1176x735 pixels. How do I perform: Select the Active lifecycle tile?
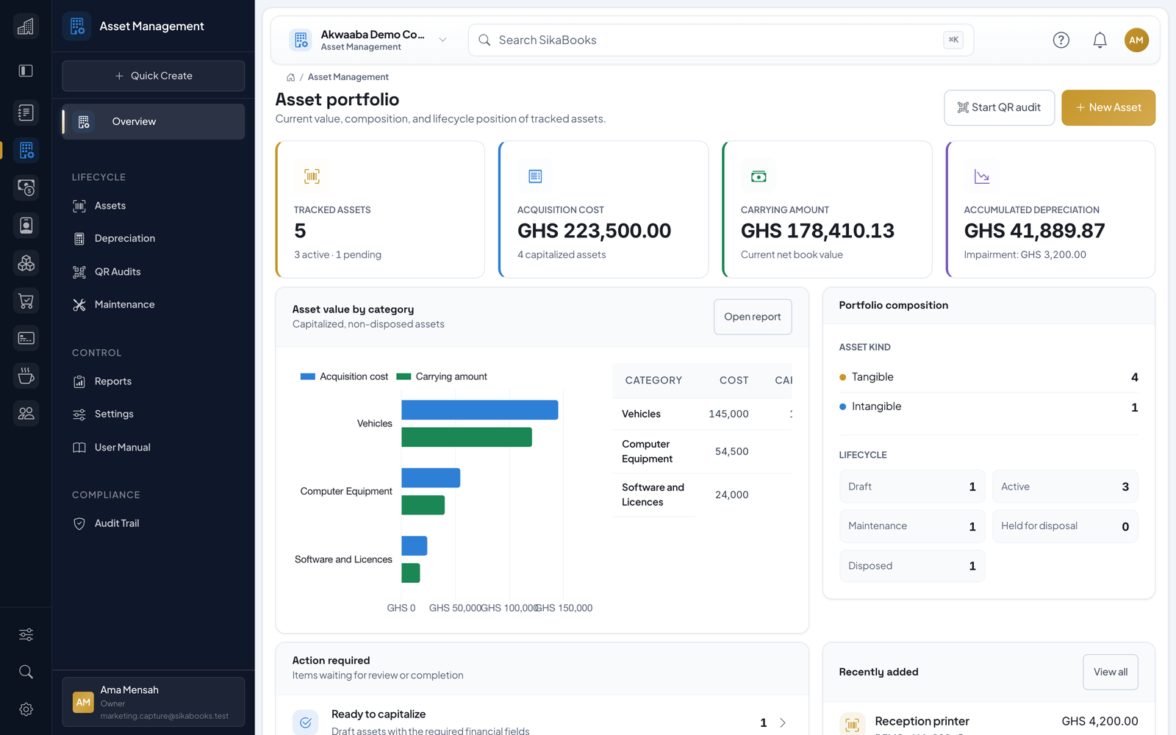pyautogui.click(x=1065, y=487)
